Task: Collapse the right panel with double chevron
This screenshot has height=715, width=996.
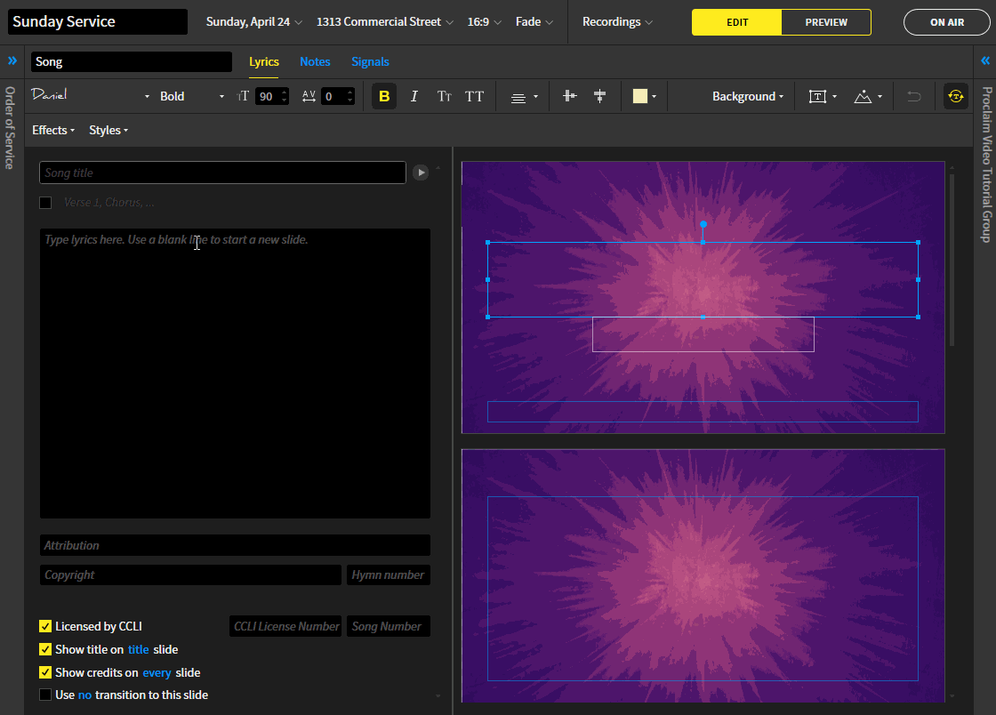Action: [x=985, y=61]
